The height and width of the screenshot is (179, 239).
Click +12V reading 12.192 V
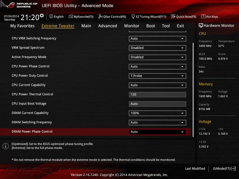[x=204, y=134]
